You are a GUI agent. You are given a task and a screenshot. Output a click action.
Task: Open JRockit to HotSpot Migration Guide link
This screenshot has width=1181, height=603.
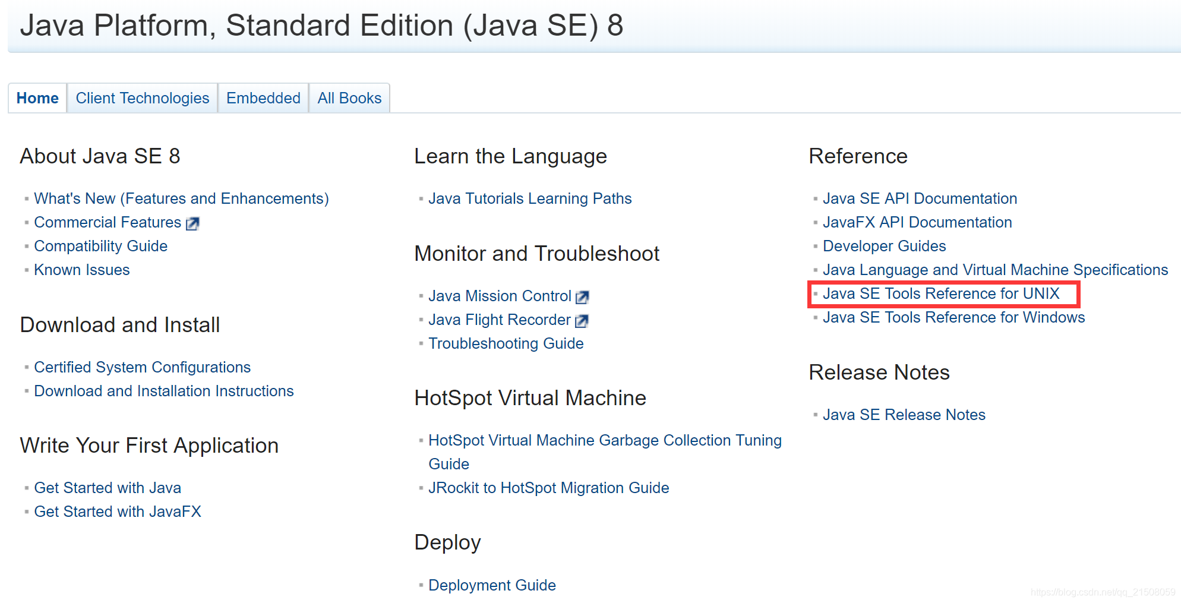[548, 488]
